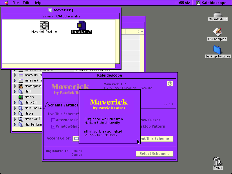Expand the masswerk ra folder
The image size is (232, 174).
pos(15,81)
